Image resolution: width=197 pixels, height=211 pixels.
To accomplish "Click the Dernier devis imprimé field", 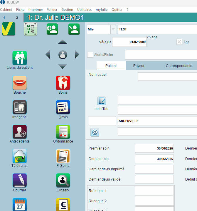I will point(154,169).
